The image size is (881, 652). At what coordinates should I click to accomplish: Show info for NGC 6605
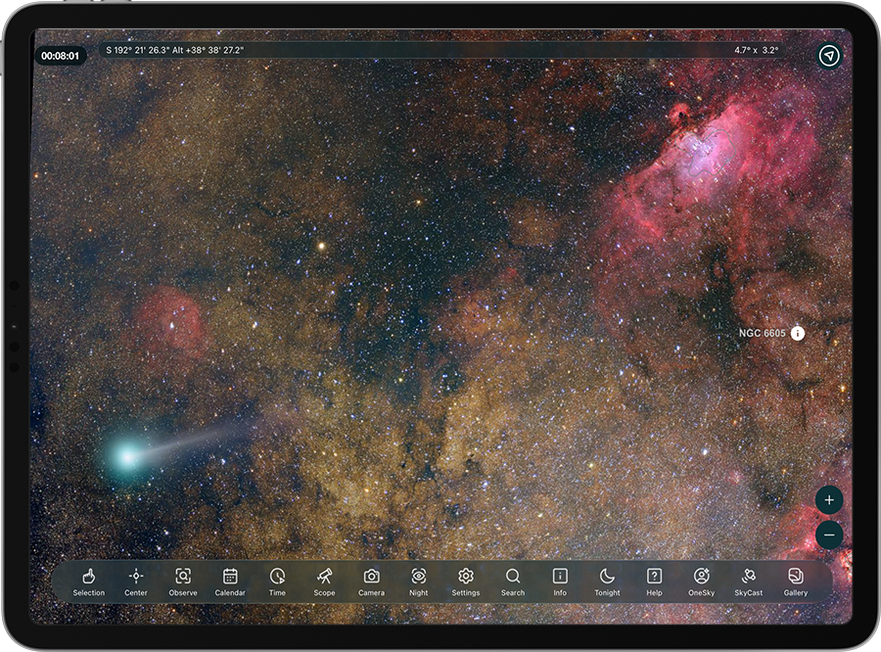pyautogui.click(x=798, y=334)
